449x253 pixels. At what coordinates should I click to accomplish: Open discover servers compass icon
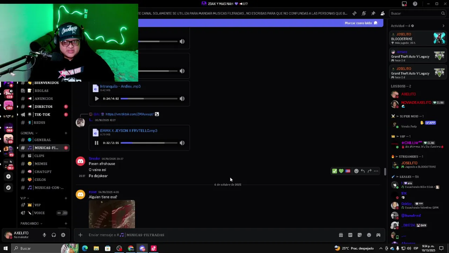(8, 188)
